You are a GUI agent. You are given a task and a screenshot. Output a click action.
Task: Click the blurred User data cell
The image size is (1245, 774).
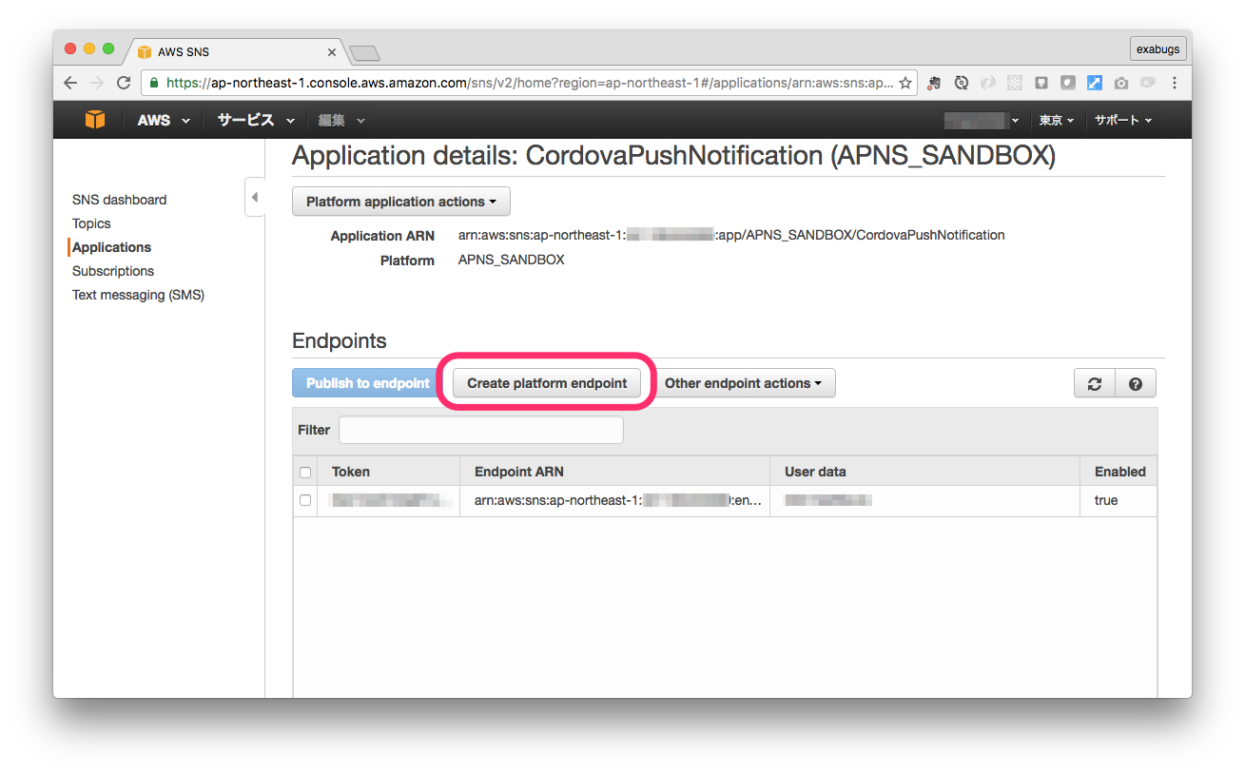tap(925, 500)
